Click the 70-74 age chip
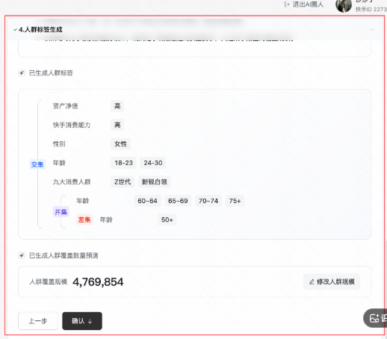 click(208, 201)
